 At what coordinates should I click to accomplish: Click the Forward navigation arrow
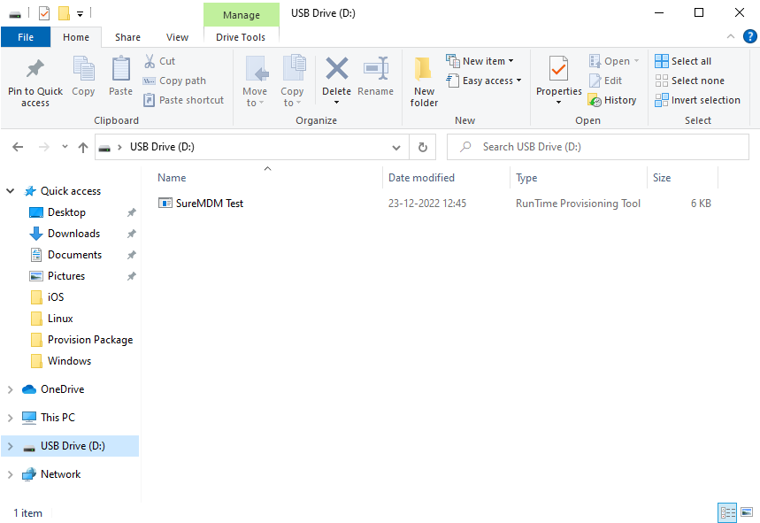click(44, 147)
